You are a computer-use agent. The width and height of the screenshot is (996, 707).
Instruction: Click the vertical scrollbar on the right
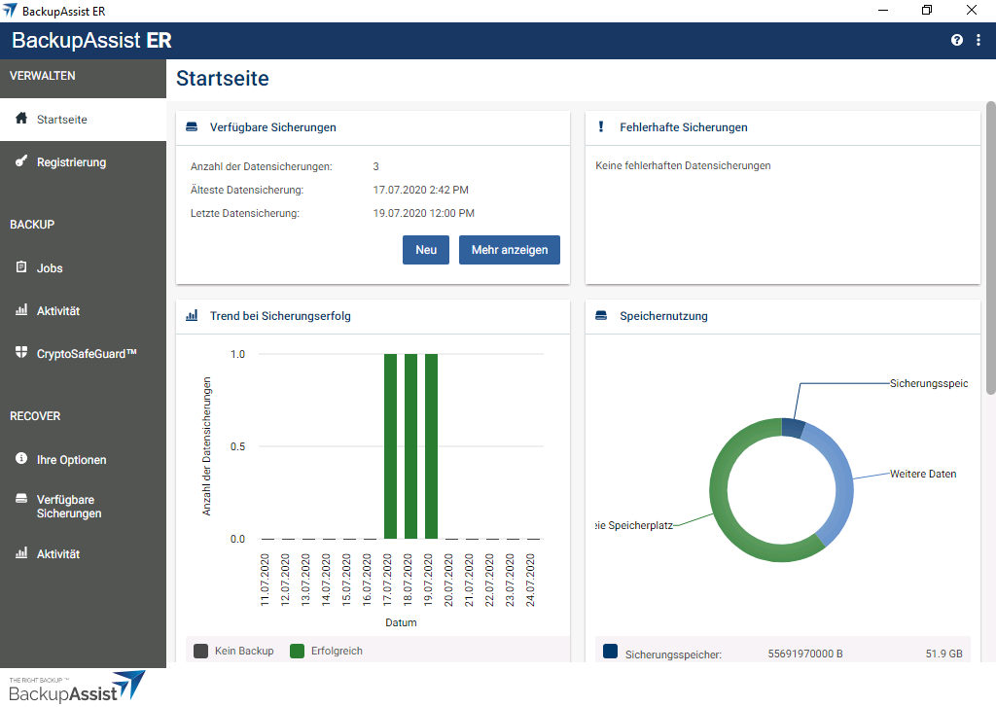tap(990, 248)
